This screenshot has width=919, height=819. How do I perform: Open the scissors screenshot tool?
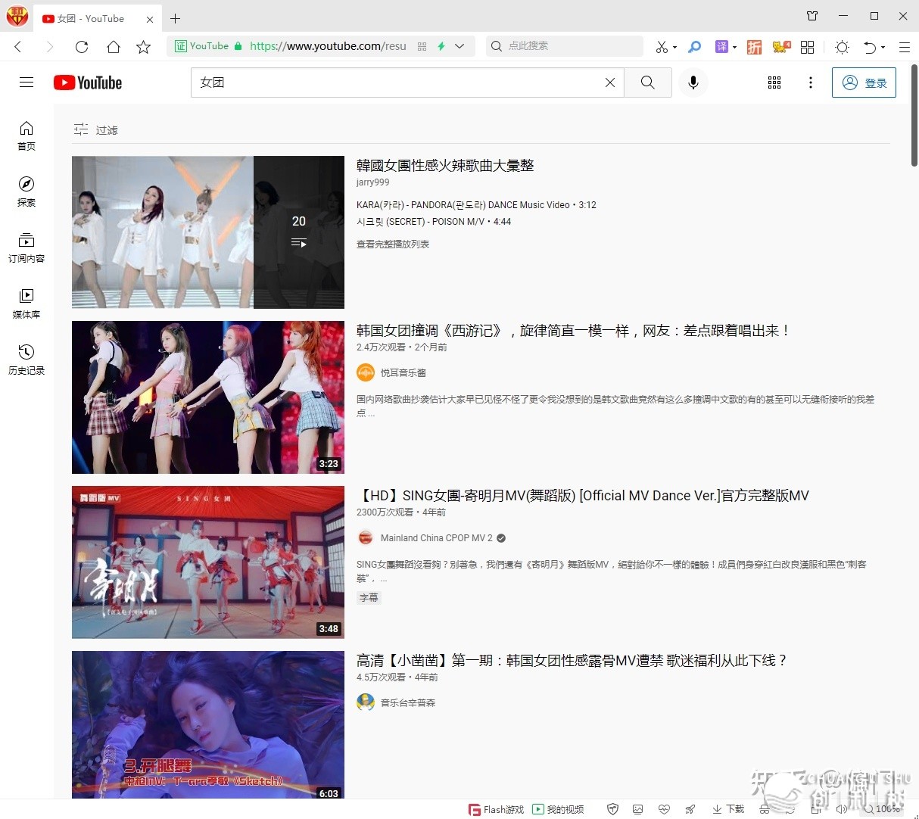pos(662,47)
